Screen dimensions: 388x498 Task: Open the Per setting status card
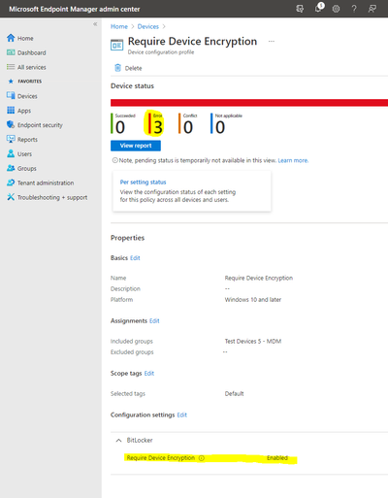(192, 191)
